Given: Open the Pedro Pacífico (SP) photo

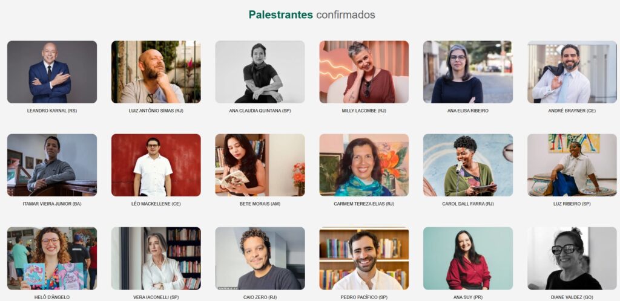Looking at the screenshot, I should (x=364, y=259).
